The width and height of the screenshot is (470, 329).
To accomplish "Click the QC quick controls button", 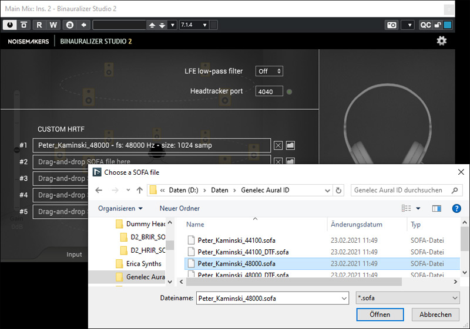I will pyautogui.click(x=425, y=25).
